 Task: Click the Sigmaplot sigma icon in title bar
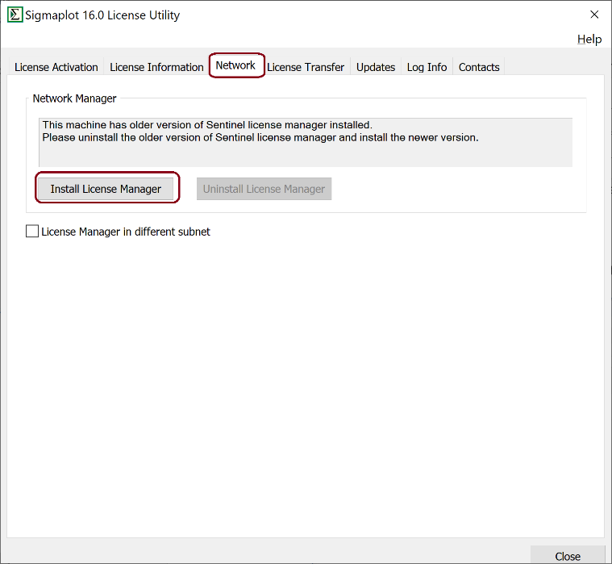point(15,15)
